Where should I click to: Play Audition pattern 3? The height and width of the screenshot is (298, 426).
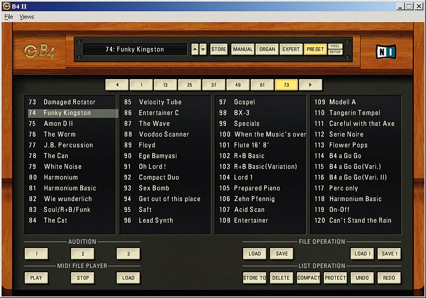coord(128,254)
